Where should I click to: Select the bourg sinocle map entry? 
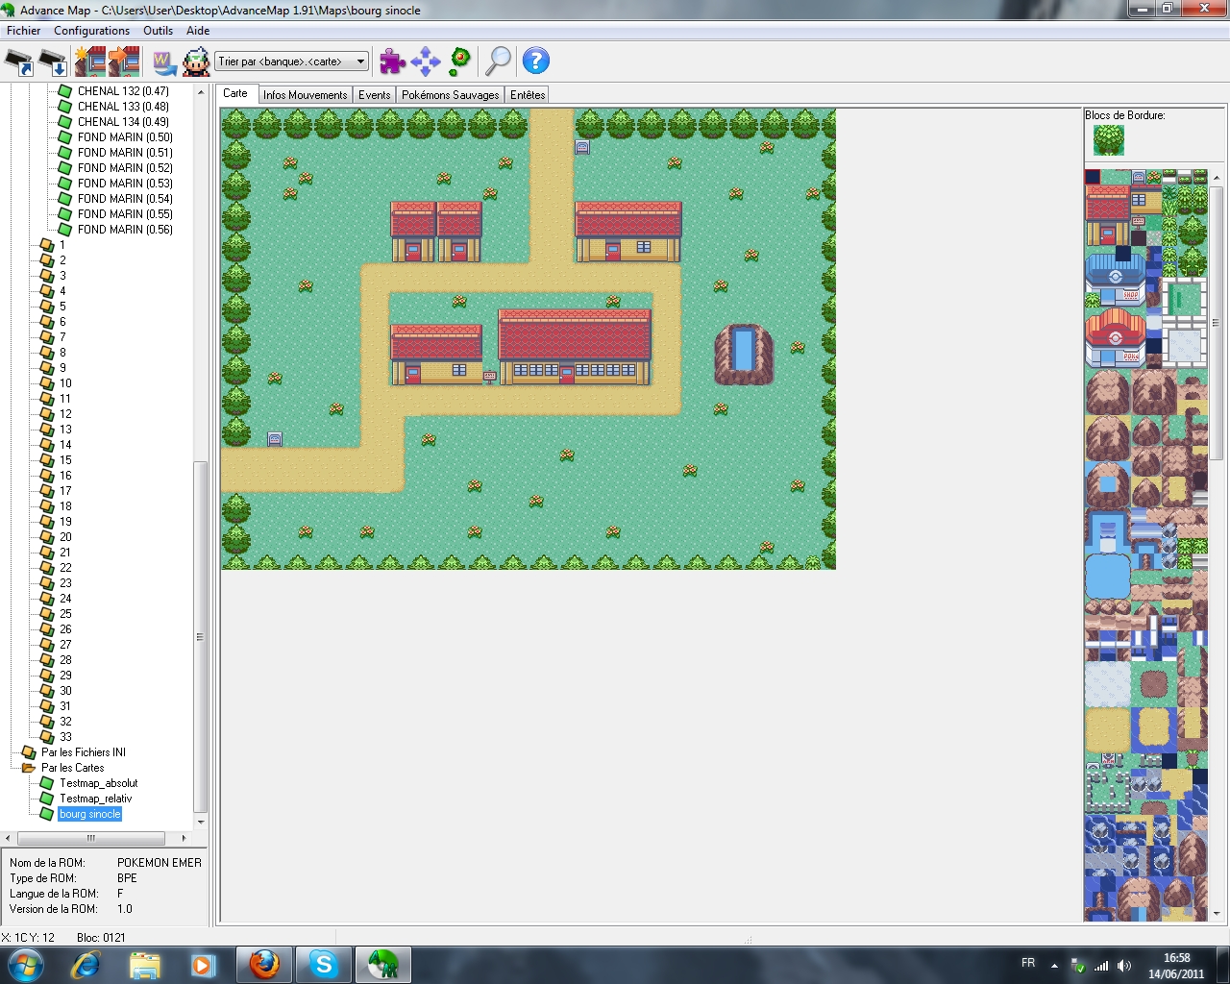click(90, 814)
